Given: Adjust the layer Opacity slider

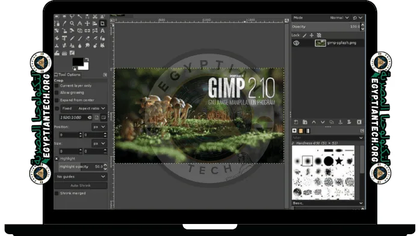Looking at the screenshot, I should coord(326,26).
